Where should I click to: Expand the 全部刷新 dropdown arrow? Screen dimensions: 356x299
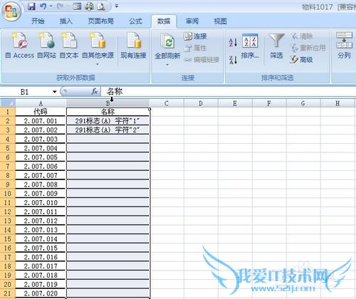coord(167,65)
